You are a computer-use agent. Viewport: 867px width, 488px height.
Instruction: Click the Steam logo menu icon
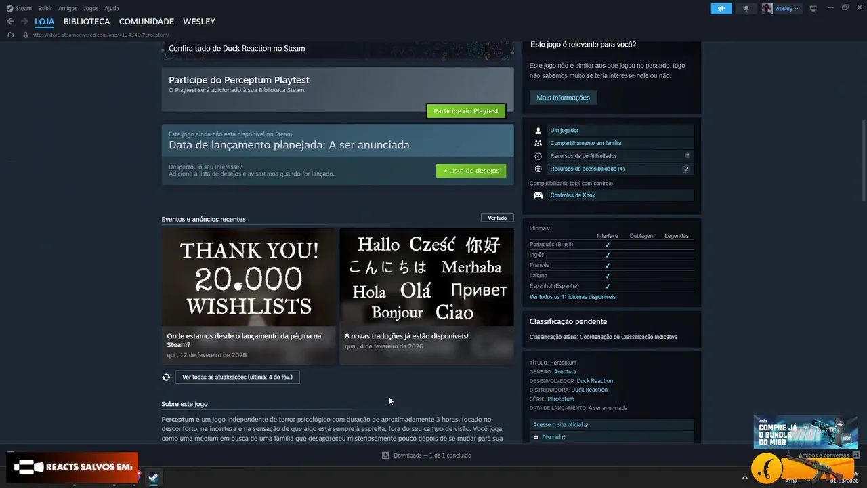9,8
